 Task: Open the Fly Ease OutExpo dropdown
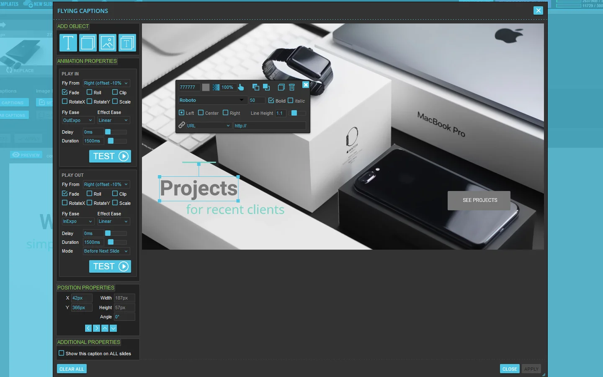pyautogui.click(x=77, y=120)
